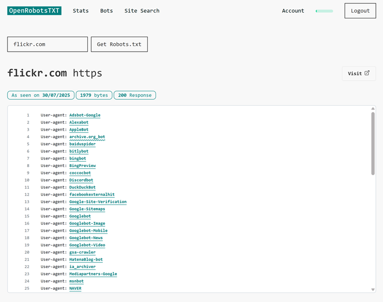This screenshot has height=302, width=383.
Task: Open the Discordbot bot link
Action: [81, 180]
